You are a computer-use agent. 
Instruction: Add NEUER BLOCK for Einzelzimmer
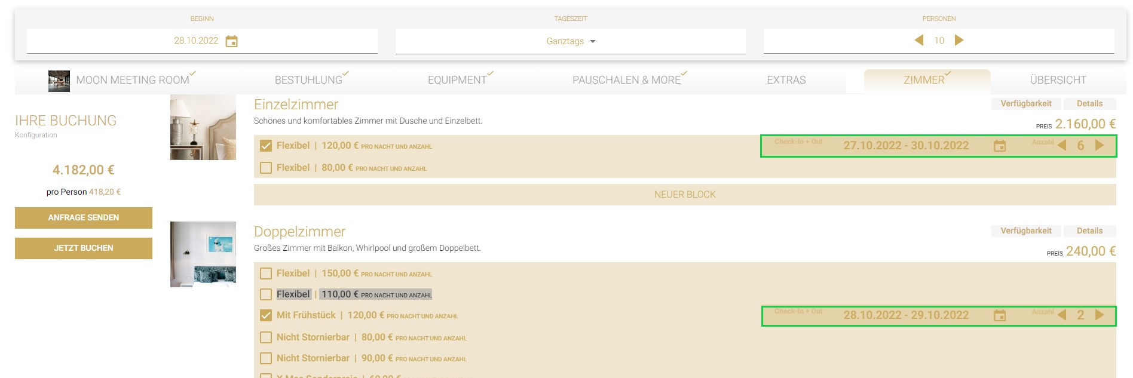(x=685, y=195)
